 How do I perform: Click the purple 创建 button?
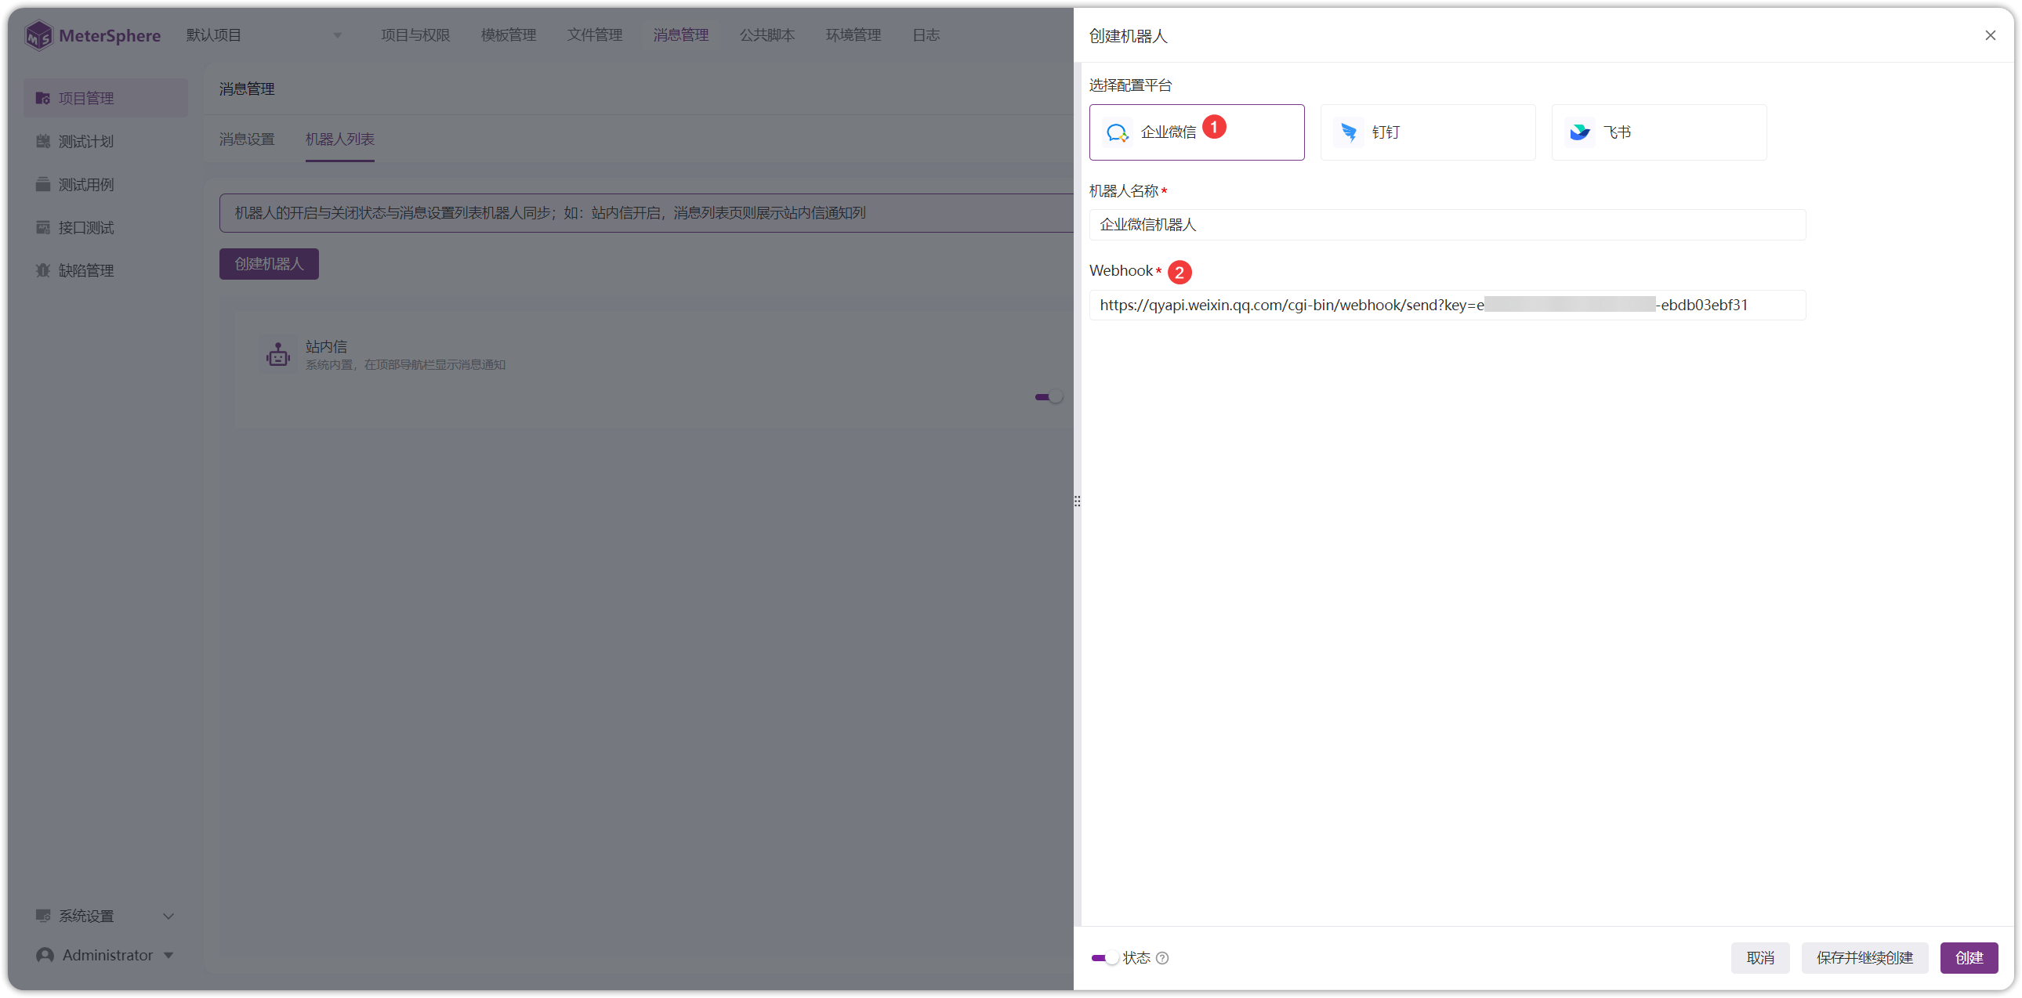[x=1969, y=957]
